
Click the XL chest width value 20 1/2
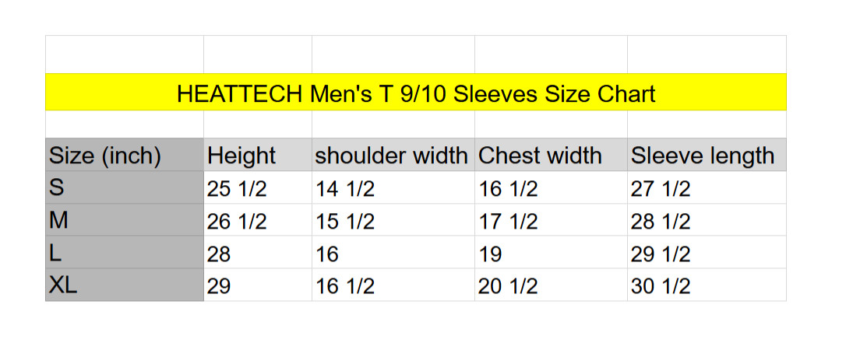coord(551,285)
